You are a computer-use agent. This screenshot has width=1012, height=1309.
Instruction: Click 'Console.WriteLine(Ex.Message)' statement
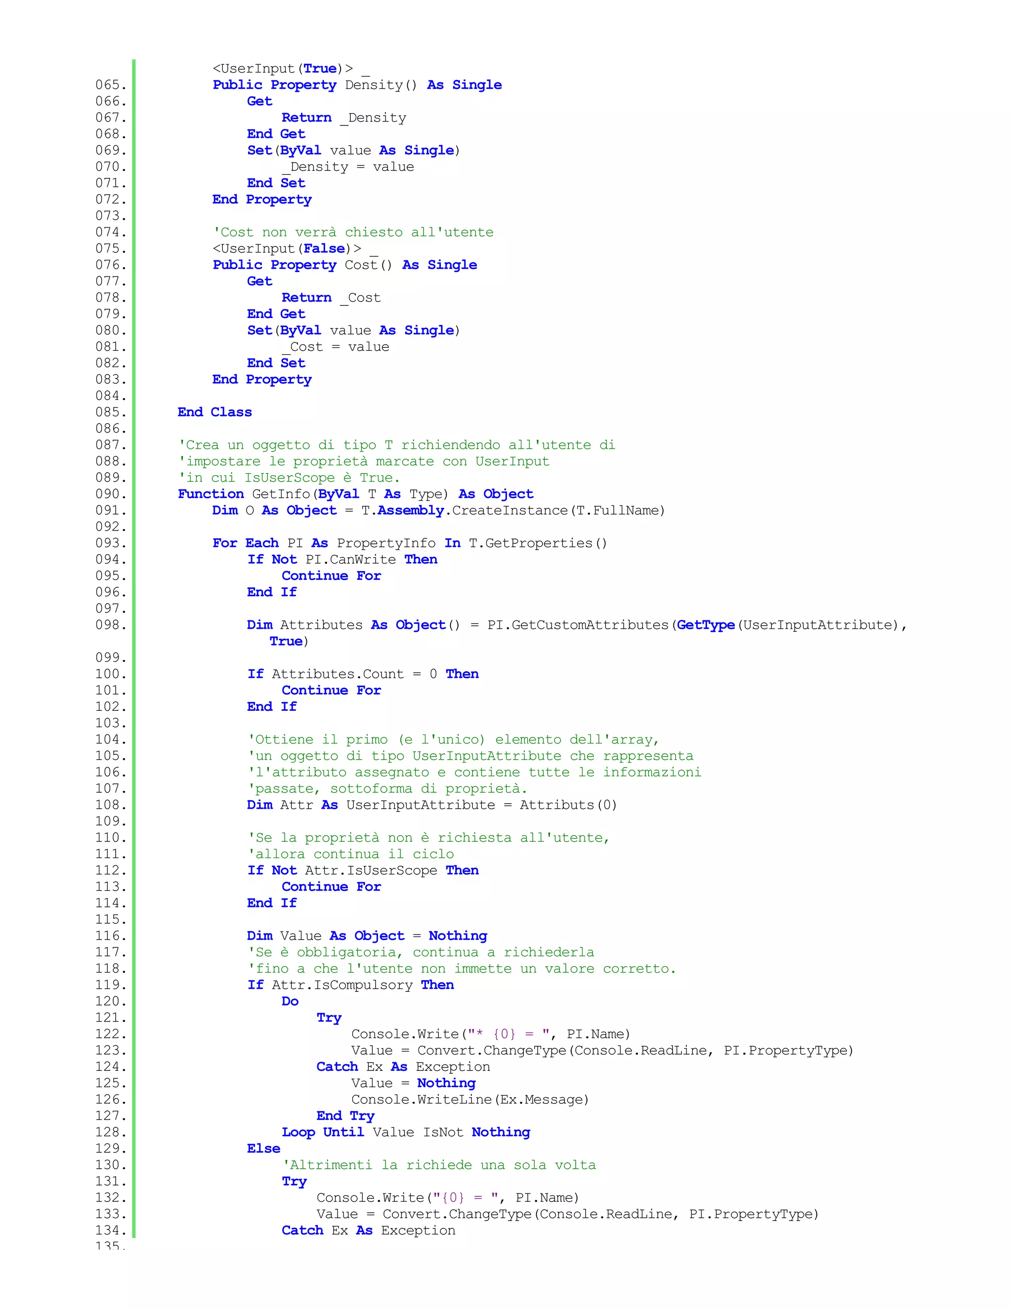pos(469,1099)
